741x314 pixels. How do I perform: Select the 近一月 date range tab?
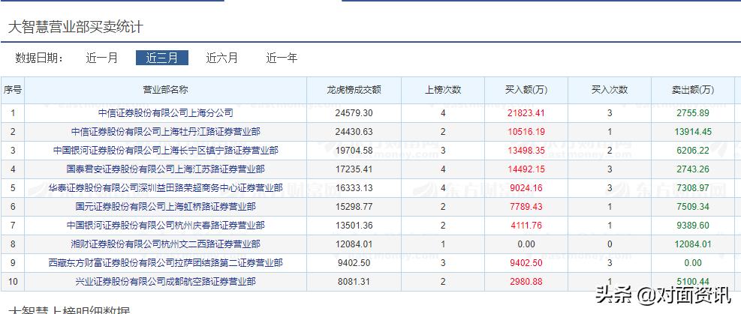[x=101, y=58]
